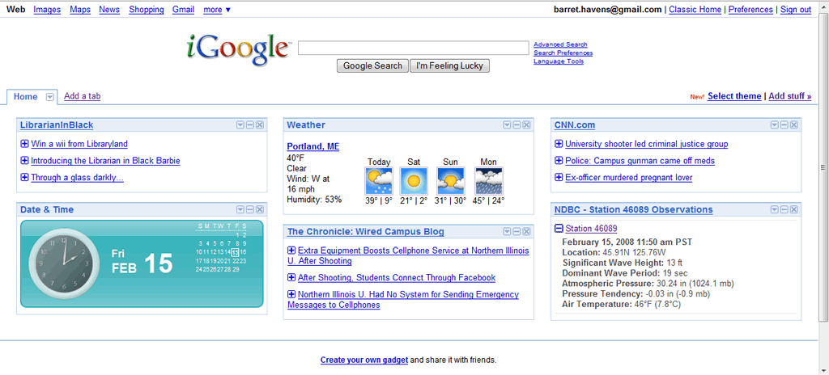Viewport: 829px width, 375px height.
Task: Click Today's weather forecast icon
Action: point(379,181)
